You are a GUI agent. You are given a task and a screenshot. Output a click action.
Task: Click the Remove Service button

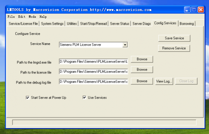point(174,48)
